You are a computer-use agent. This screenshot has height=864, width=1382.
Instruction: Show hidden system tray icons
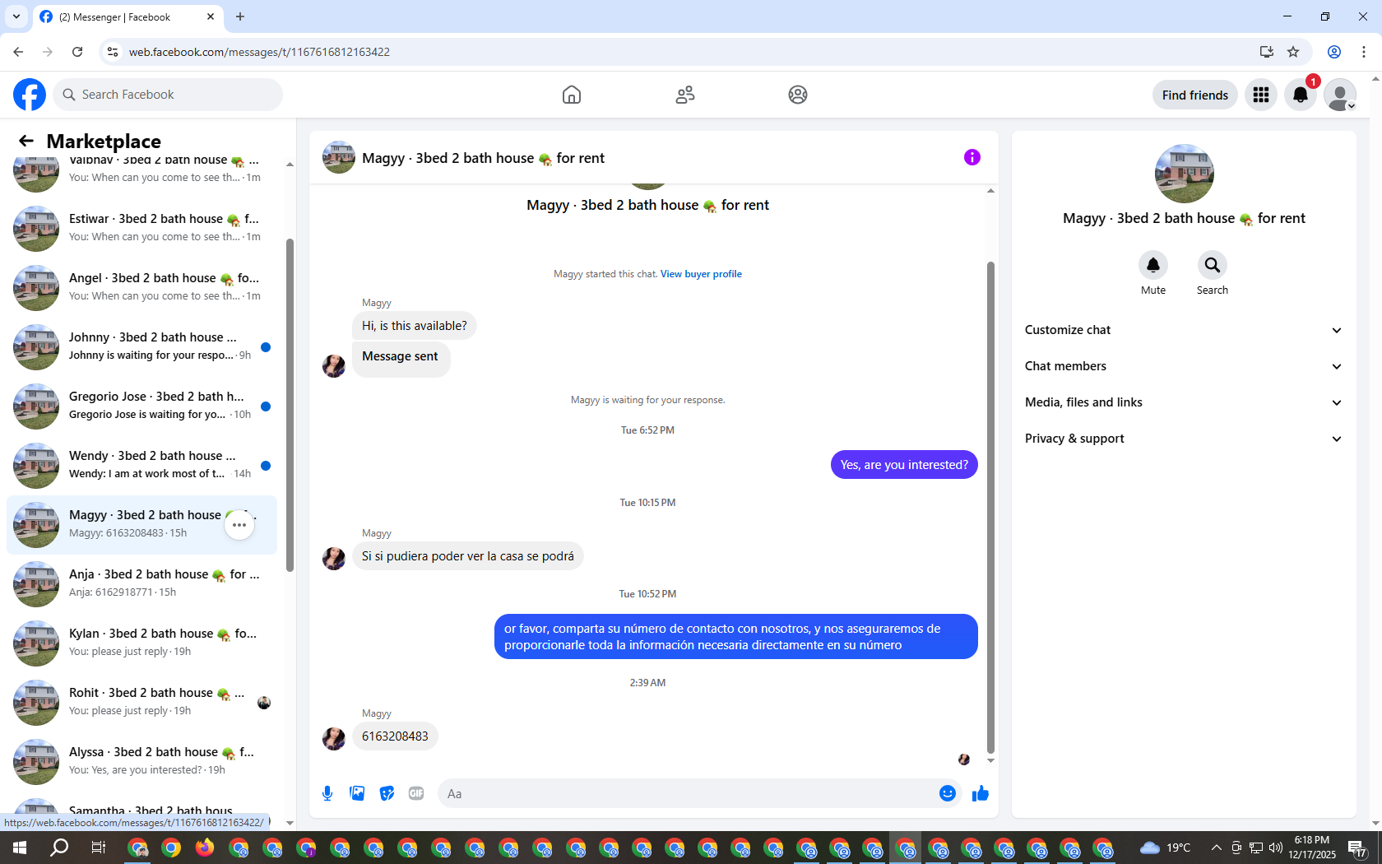1216,848
